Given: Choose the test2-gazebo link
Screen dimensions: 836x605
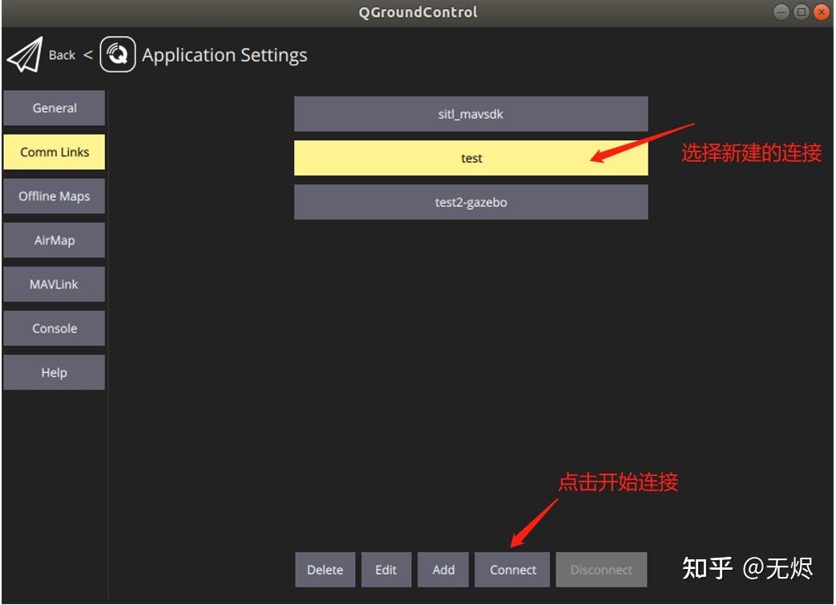Looking at the screenshot, I should [471, 202].
